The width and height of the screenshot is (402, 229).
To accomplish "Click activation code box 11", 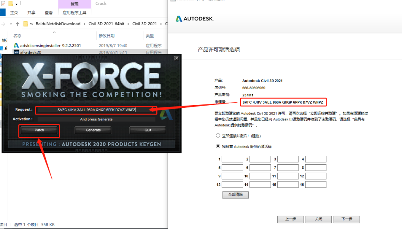I will coord(288,176).
